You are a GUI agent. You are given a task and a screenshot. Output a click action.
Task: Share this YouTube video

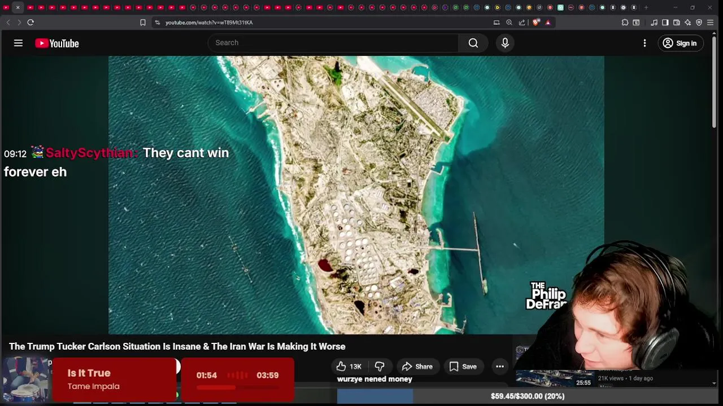pos(417,367)
